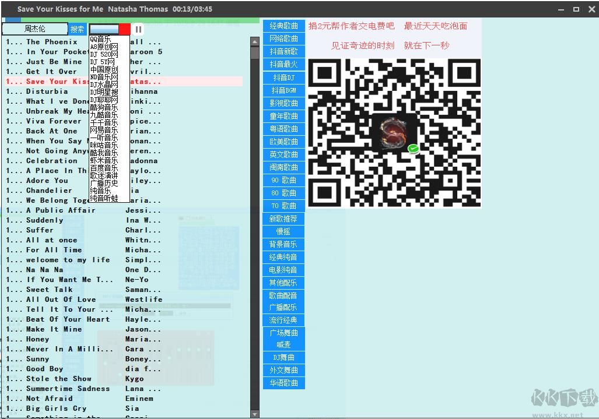Viewport: 599px width, 419px height.
Task: Open the 广场舞曲 category
Action: coord(283,333)
